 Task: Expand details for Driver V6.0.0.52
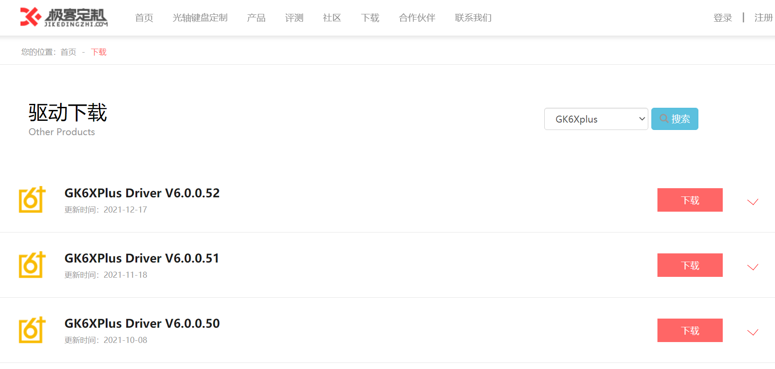point(752,202)
